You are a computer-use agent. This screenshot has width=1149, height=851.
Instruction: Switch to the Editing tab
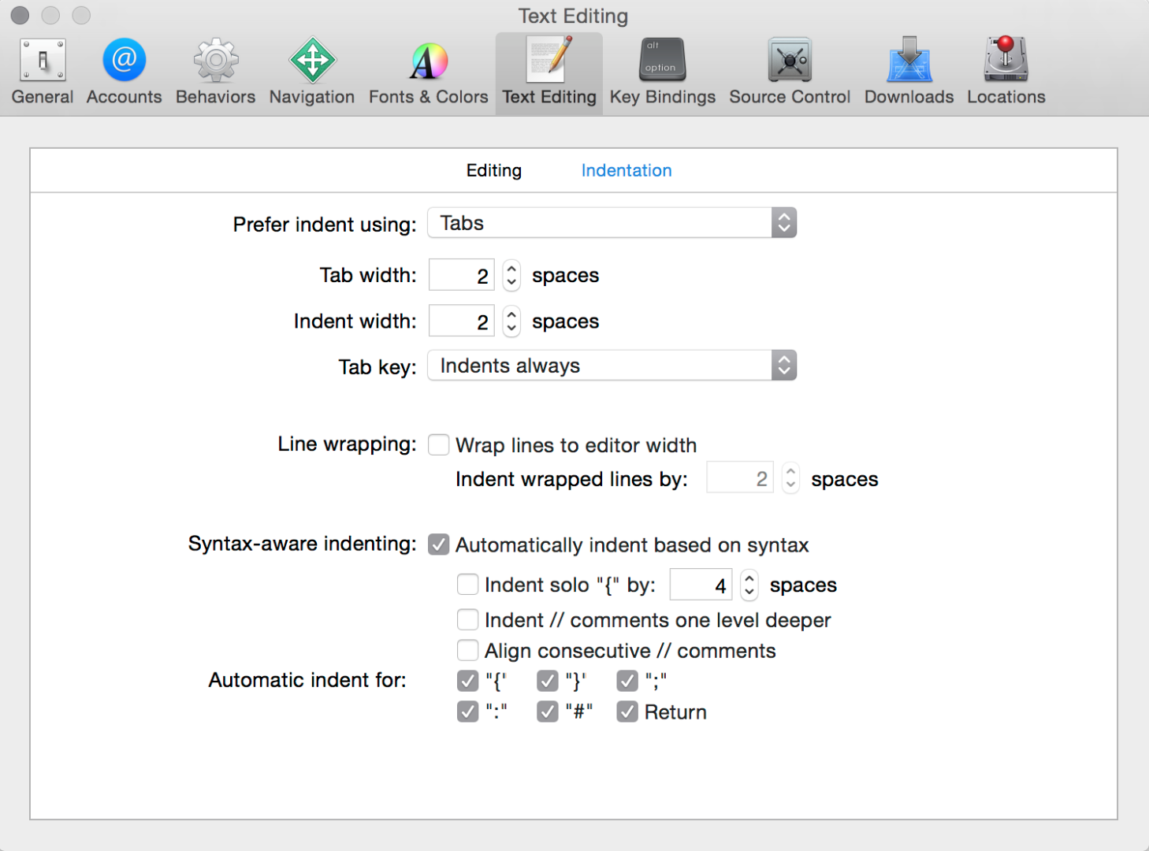click(x=494, y=170)
